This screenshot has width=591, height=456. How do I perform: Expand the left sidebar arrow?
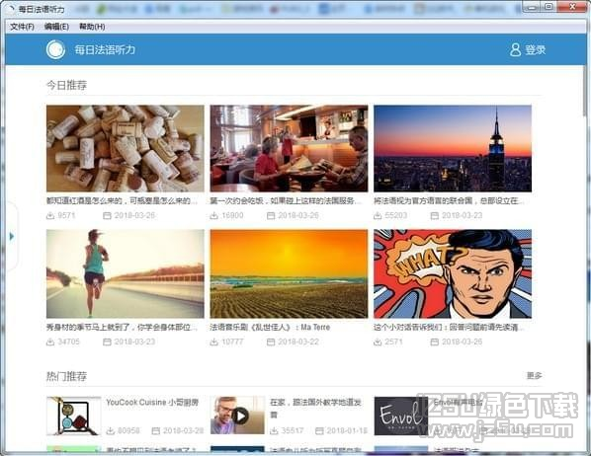(12, 237)
